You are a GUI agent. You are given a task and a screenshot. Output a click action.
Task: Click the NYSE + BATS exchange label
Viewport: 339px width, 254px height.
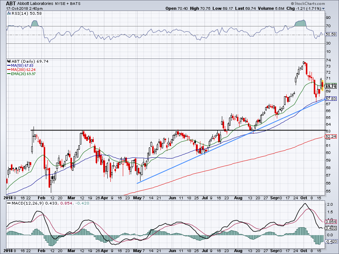67,3
